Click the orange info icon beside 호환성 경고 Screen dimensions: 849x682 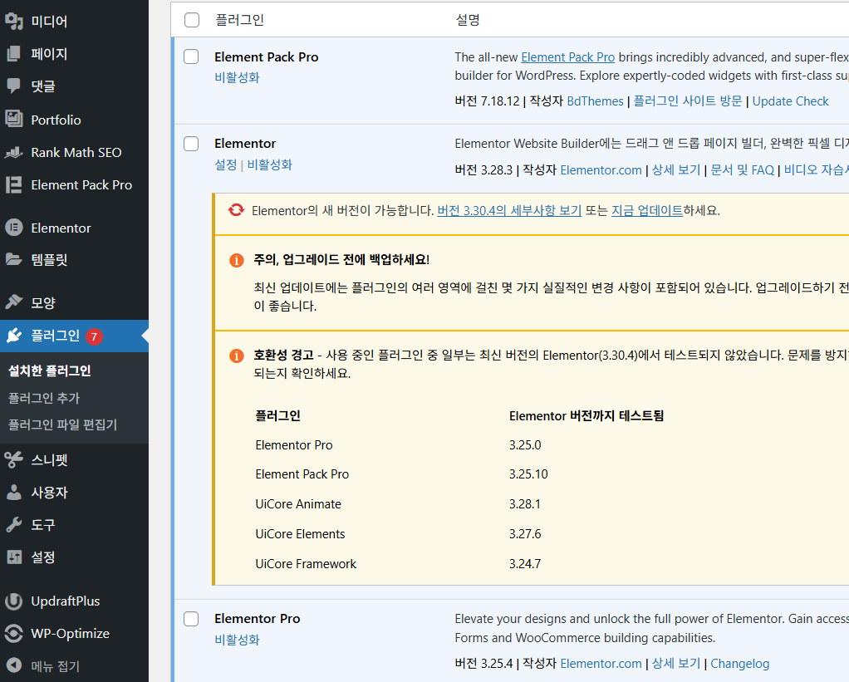(x=237, y=356)
